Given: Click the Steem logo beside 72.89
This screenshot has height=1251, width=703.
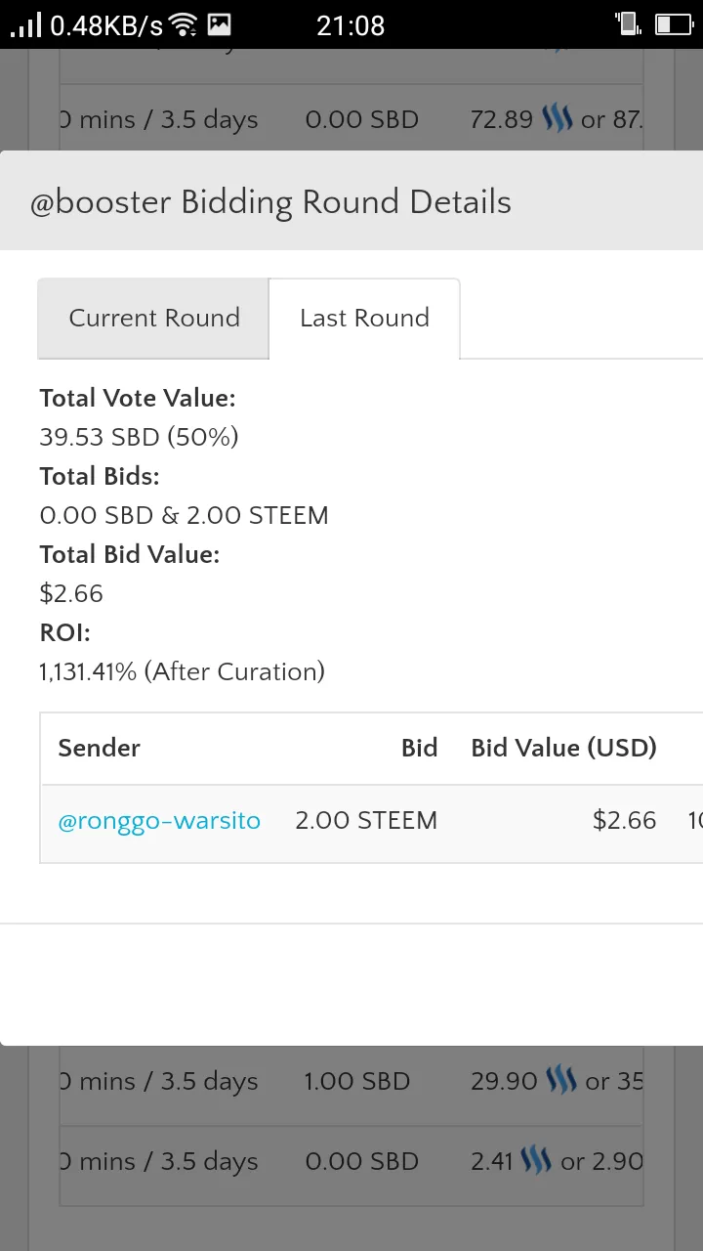Looking at the screenshot, I should pos(557,119).
